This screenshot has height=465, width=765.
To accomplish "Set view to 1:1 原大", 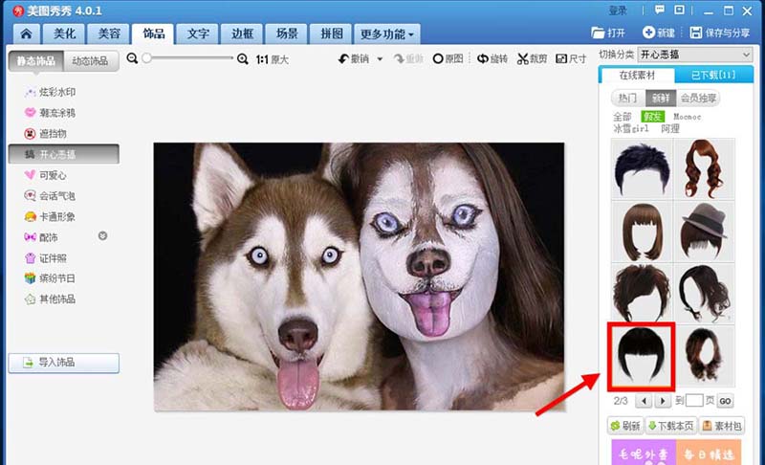I will pyautogui.click(x=273, y=59).
